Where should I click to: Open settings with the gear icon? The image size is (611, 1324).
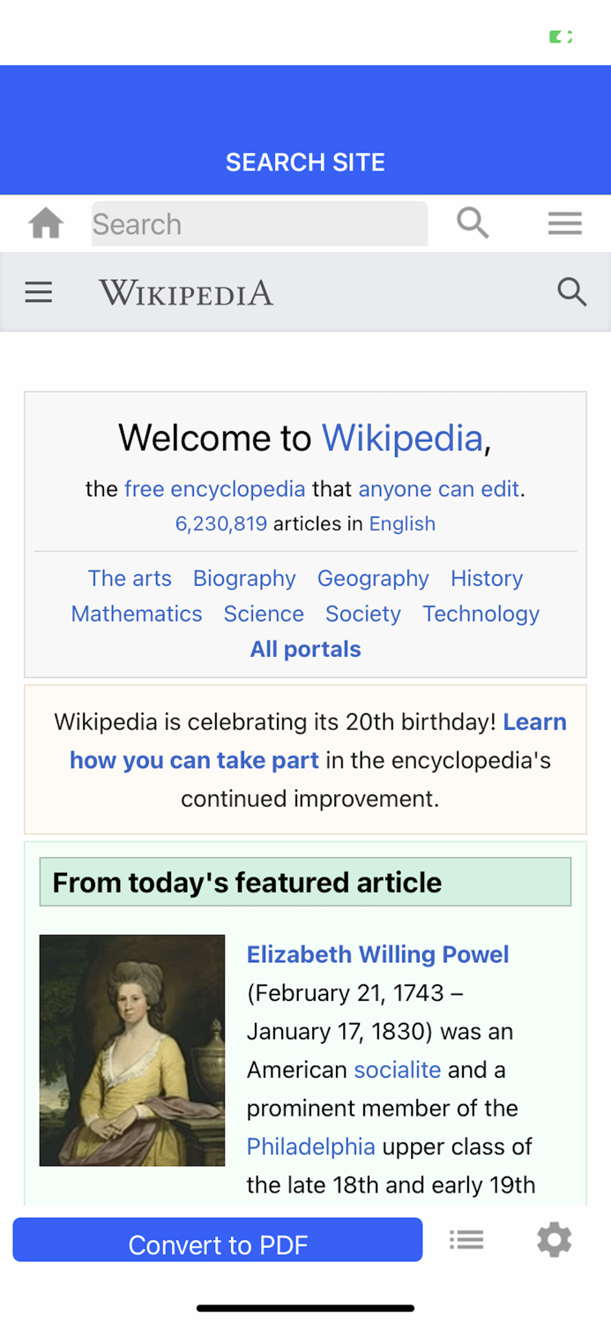pyautogui.click(x=554, y=1240)
